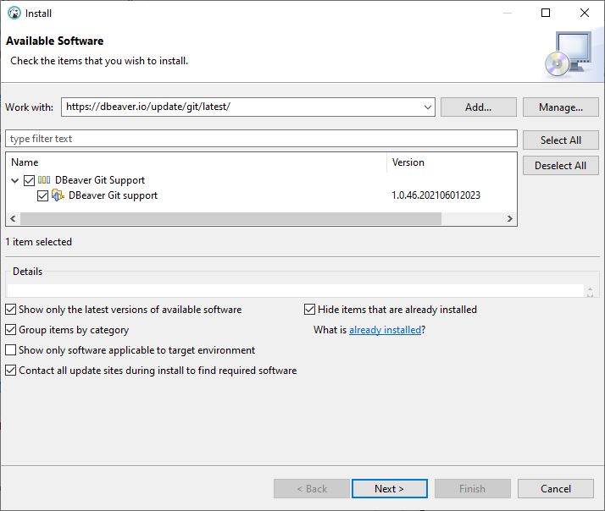Collapse the DBeaver Git Support tree node
The image size is (605, 511).
tap(15, 180)
